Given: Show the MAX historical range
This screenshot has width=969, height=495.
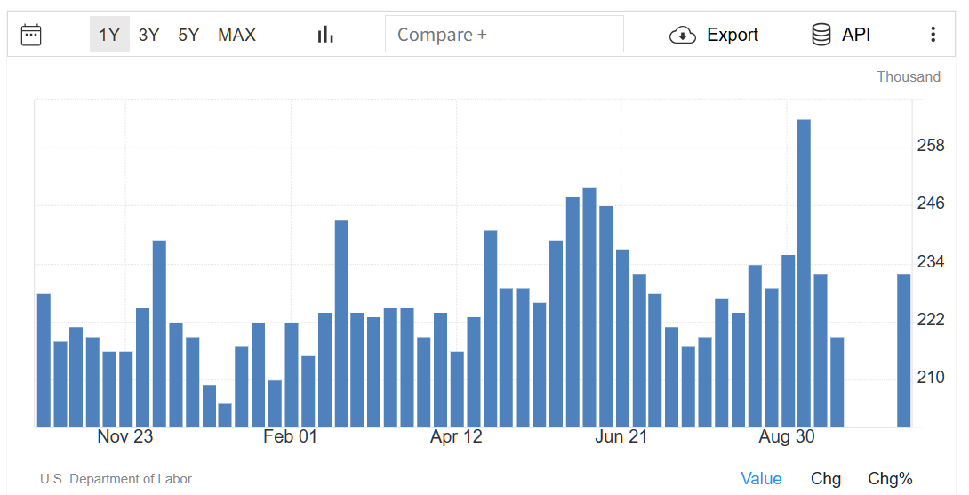Looking at the screenshot, I should (236, 35).
